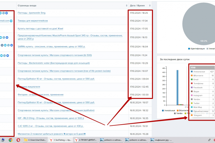Click the show desktop icon in taskbar
This screenshot has width=215, height=143.
(3, 140)
